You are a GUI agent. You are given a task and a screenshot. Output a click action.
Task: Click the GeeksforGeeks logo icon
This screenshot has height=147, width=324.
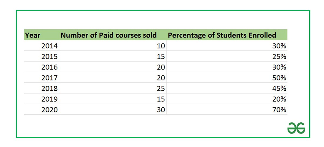tap(296, 128)
